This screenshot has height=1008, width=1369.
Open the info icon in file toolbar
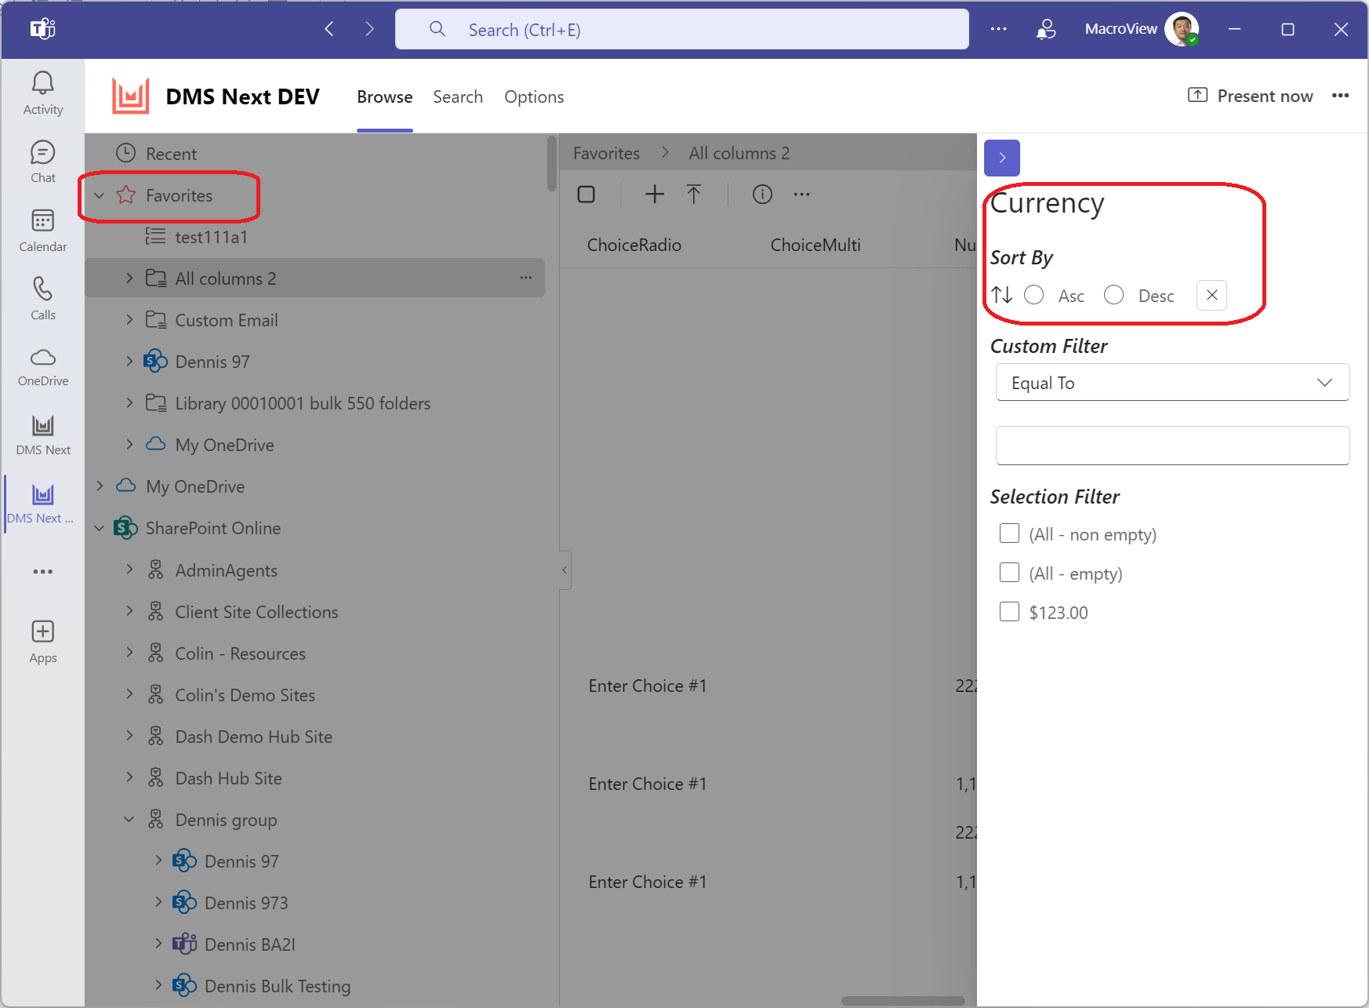point(762,194)
